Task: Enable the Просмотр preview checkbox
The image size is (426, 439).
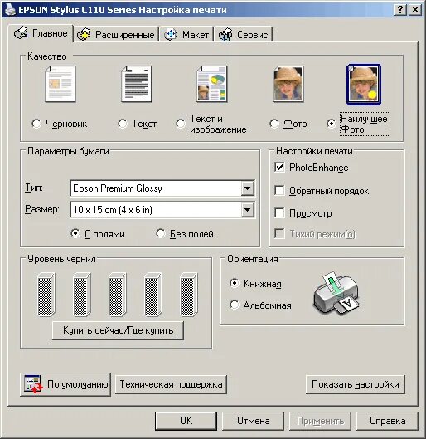Action: (279, 212)
